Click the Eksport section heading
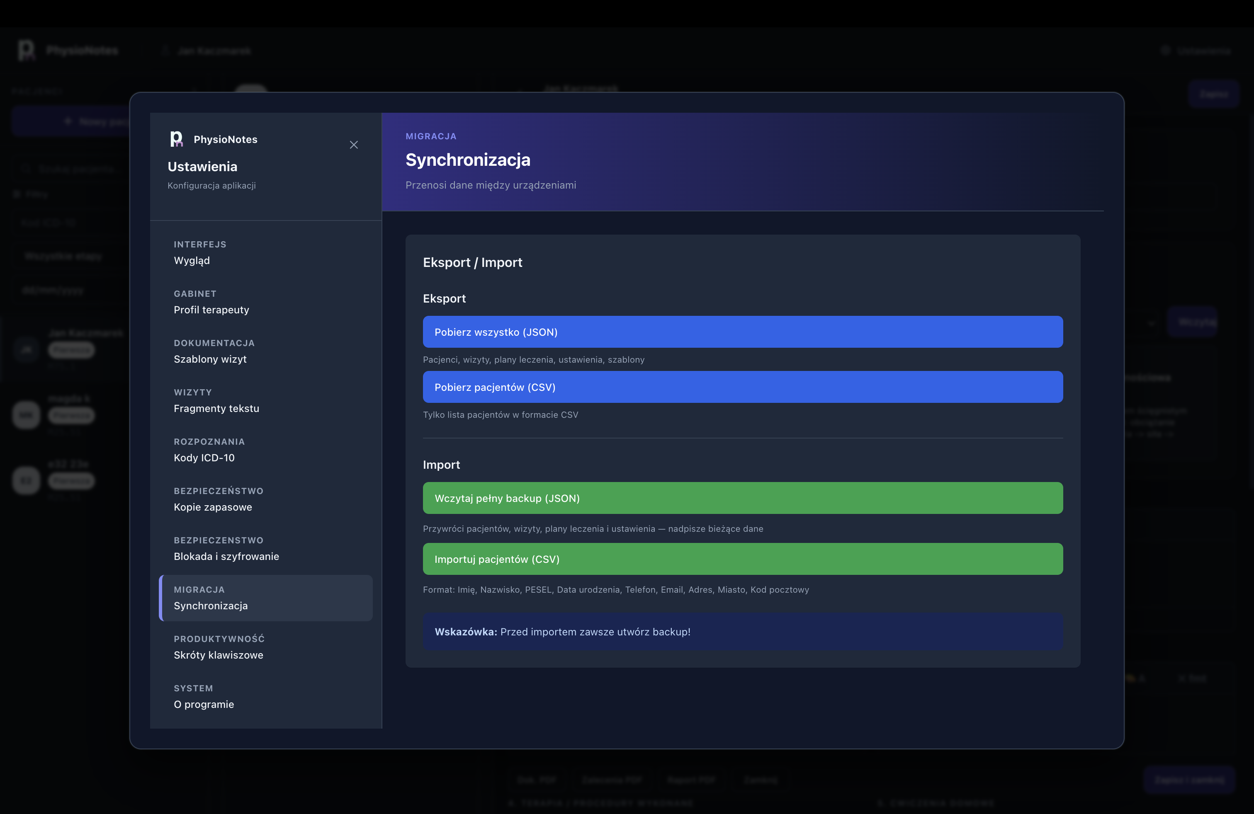1254x814 pixels. coord(444,298)
